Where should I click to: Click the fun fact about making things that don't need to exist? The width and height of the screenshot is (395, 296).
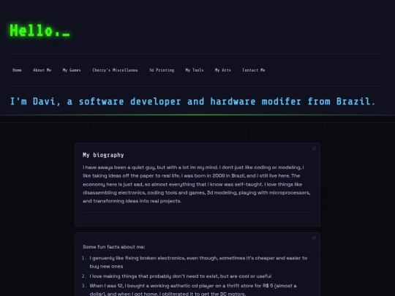point(181,276)
